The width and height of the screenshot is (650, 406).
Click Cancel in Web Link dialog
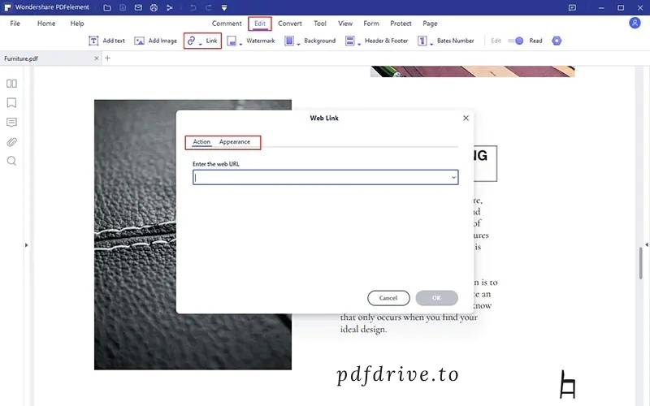click(388, 298)
